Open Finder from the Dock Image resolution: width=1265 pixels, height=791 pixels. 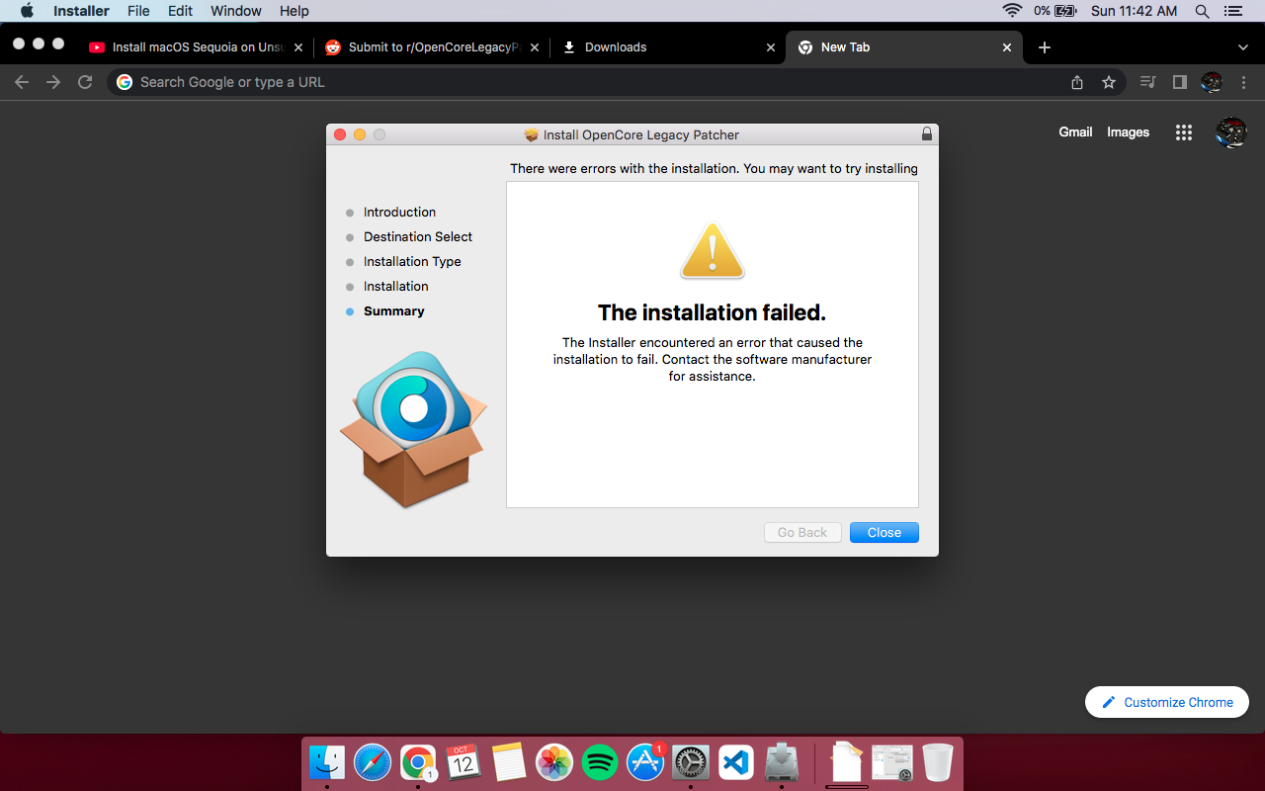327,762
